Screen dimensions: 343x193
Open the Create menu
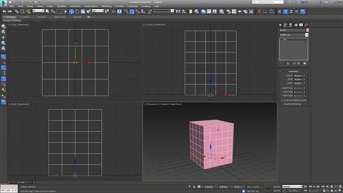point(50,6)
